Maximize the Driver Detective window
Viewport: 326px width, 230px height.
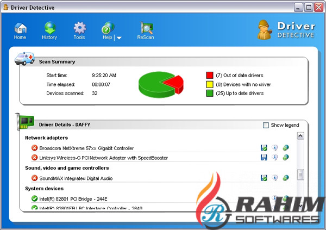(x=309, y=8)
